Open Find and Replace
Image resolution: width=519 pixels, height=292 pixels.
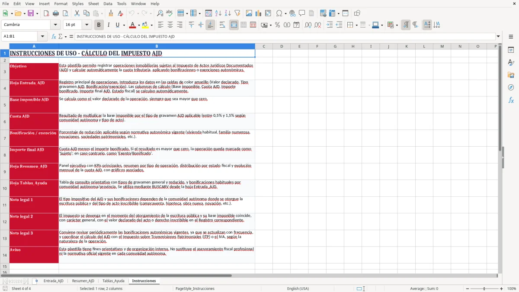tap(160, 13)
